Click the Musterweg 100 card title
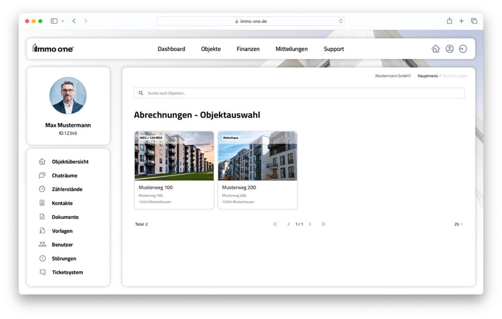 tap(155, 188)
